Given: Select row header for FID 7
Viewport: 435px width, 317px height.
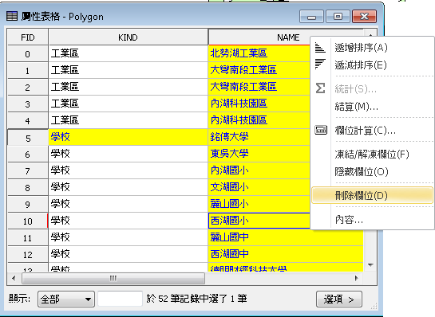Looking at the screenshot, I should (28, 170).
